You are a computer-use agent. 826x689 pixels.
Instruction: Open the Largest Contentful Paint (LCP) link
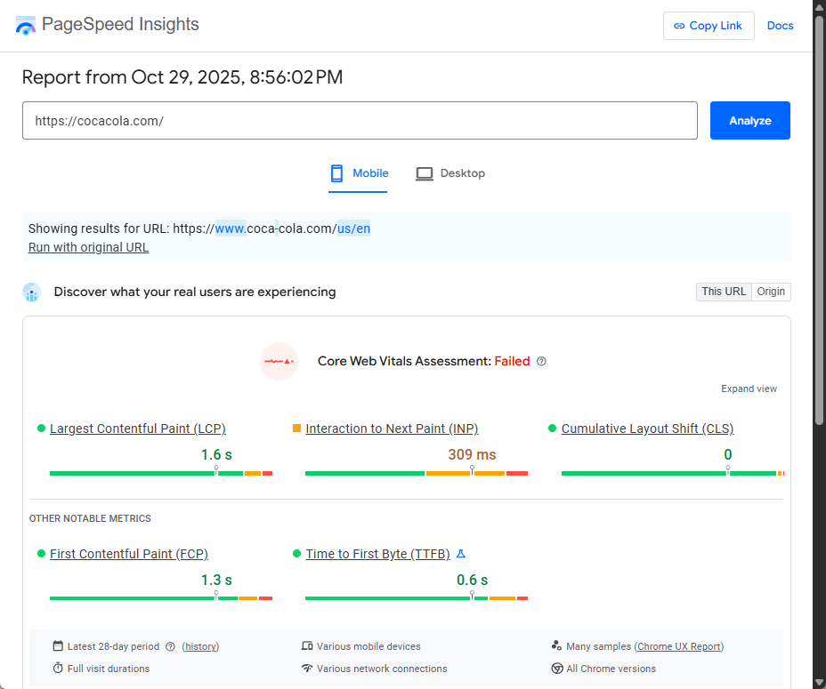click(x=137, y=429)
